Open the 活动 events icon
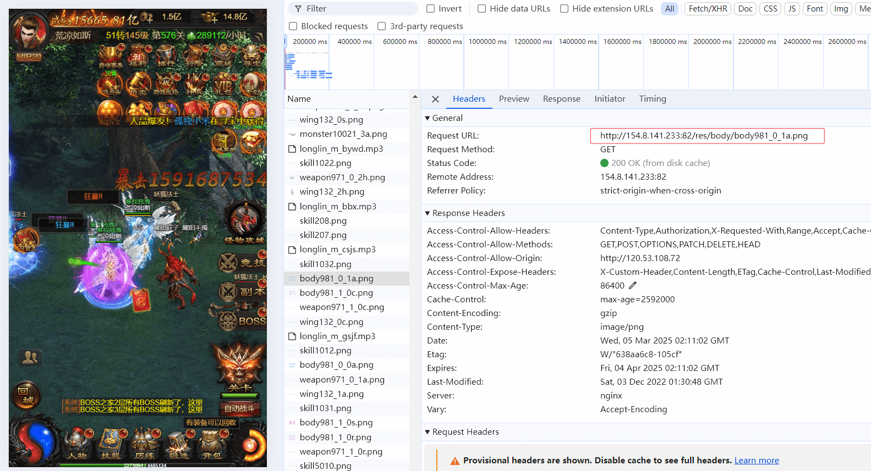 pos(252,84)
